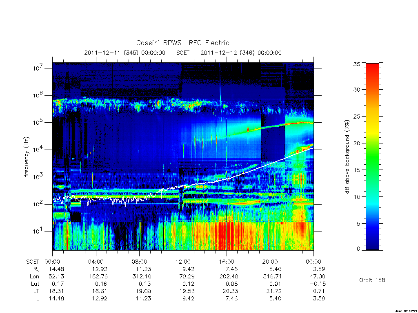
Task: Click the 35 tick label on the color scale
Action: click(357, 64)
